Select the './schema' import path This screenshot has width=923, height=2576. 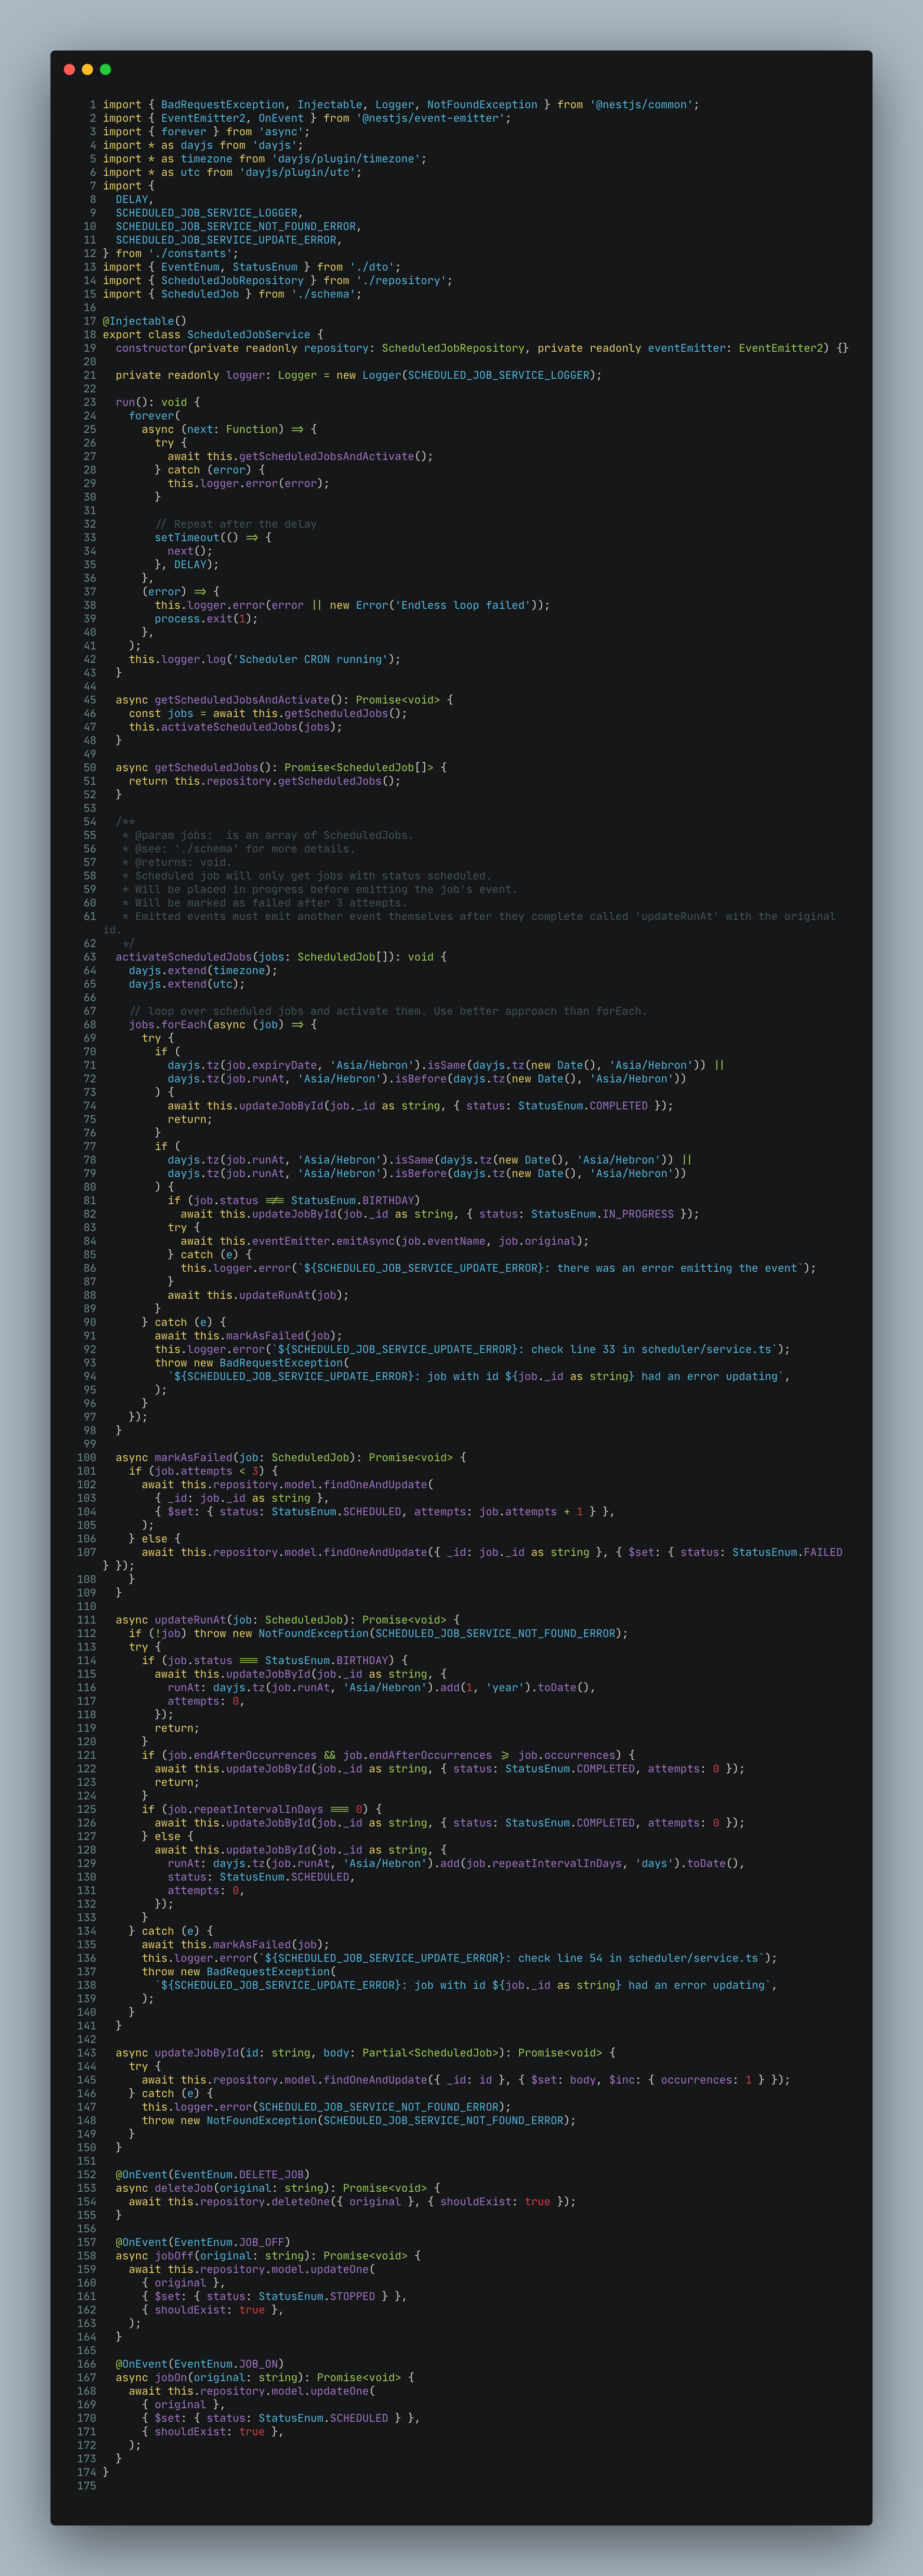[x=324, y=294]
